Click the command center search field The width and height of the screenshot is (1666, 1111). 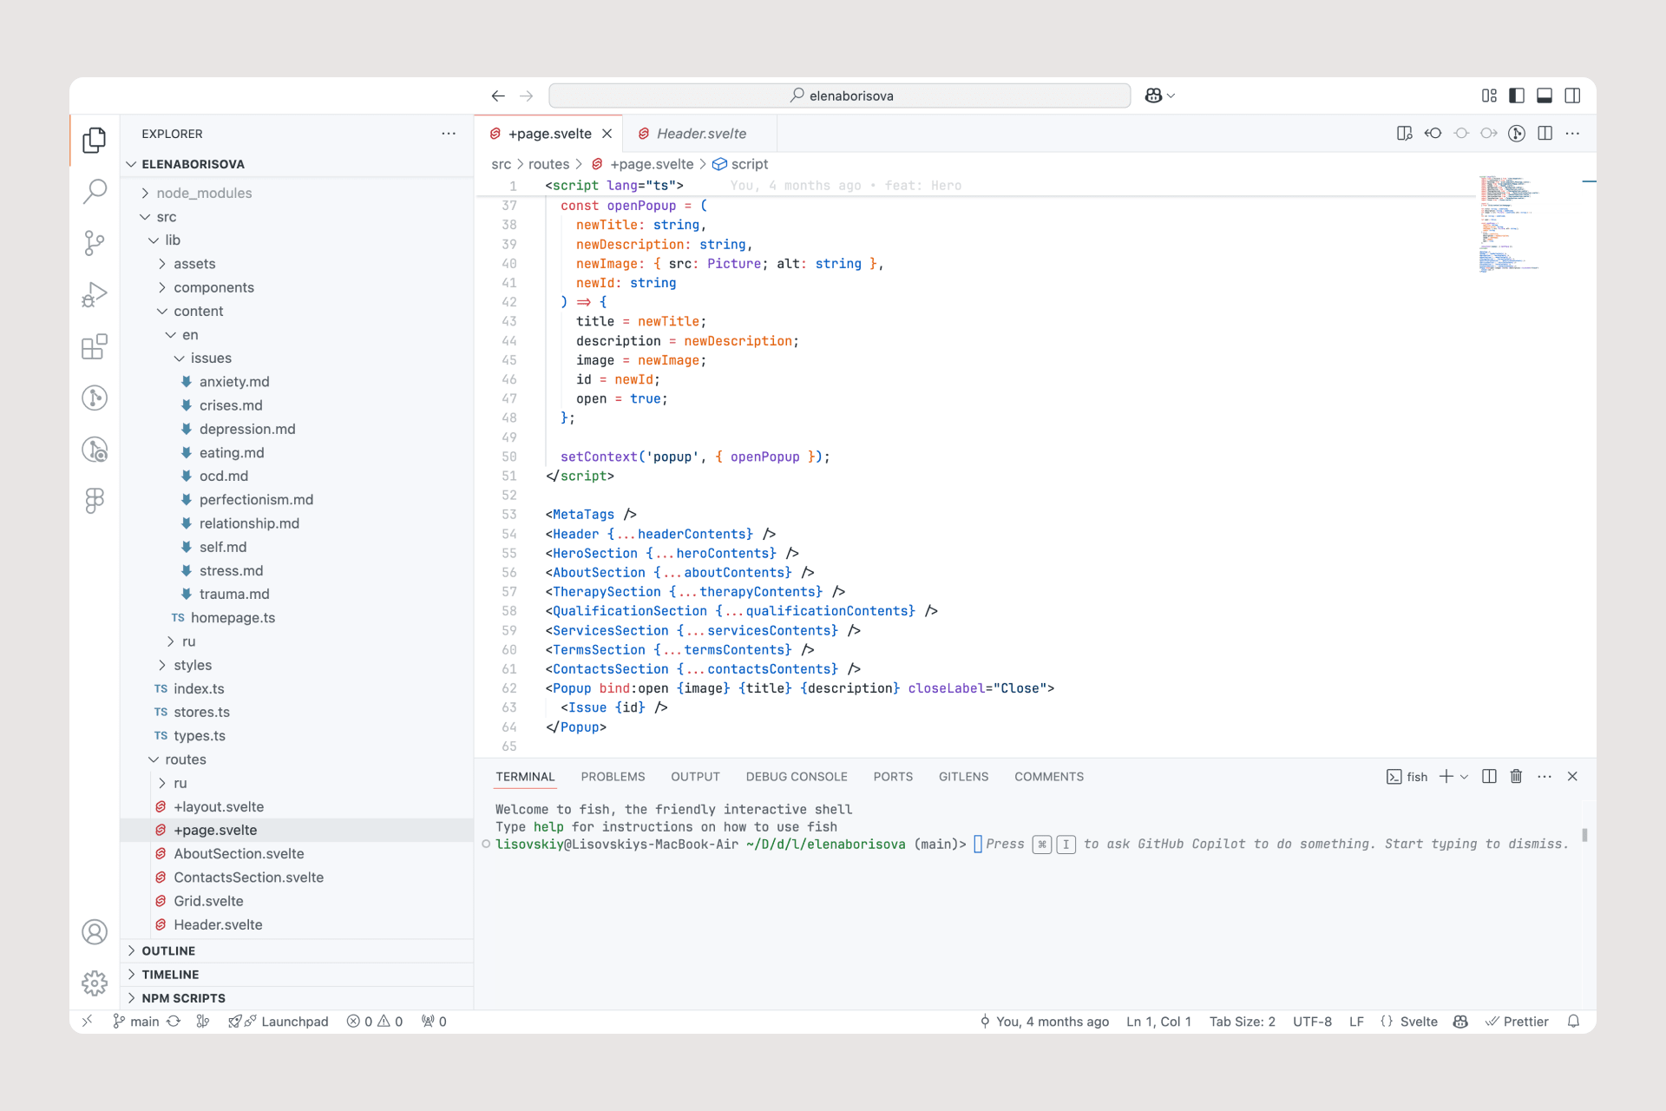point(840,96)
